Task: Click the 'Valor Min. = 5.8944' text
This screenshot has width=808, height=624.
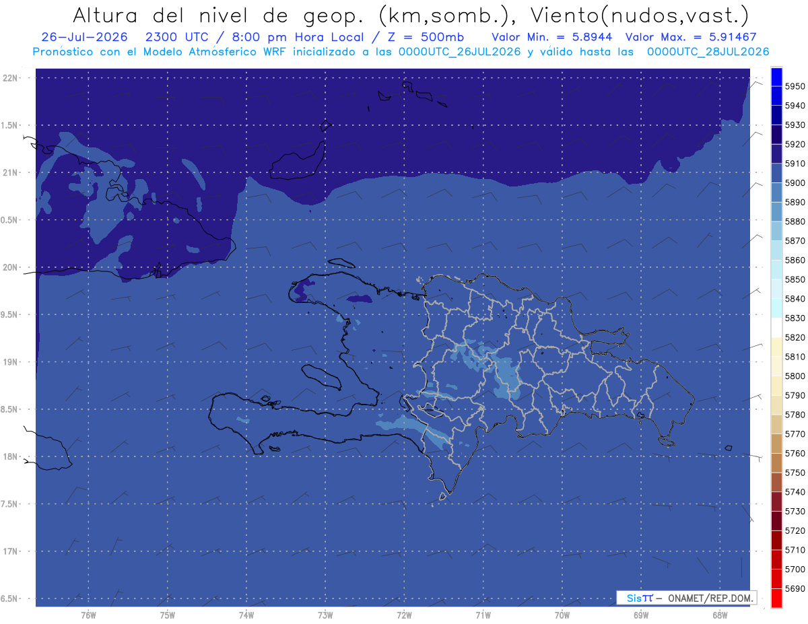Action: coord(551,37)
